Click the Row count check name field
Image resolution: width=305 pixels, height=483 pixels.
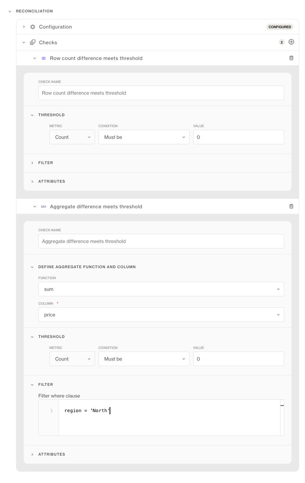pyautogui.click(x=161, y=93)
